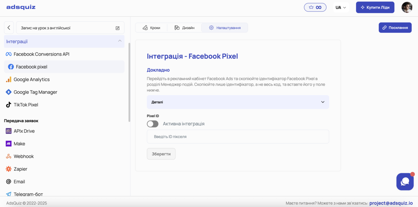The image size is (418, 207).
Task: Click AdsQuiz © 2022-2025 footer text
Action: pos(26,203)
